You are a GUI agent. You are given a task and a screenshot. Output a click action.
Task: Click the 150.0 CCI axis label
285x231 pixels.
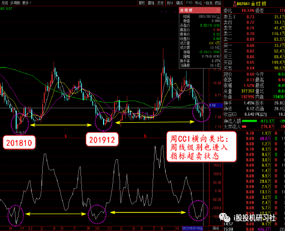(217, 166)
